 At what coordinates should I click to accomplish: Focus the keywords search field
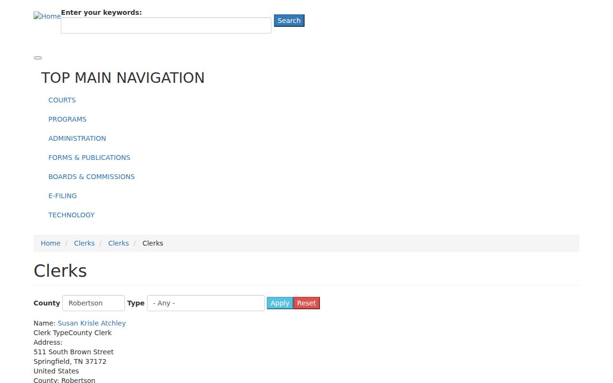pos(166,25)
